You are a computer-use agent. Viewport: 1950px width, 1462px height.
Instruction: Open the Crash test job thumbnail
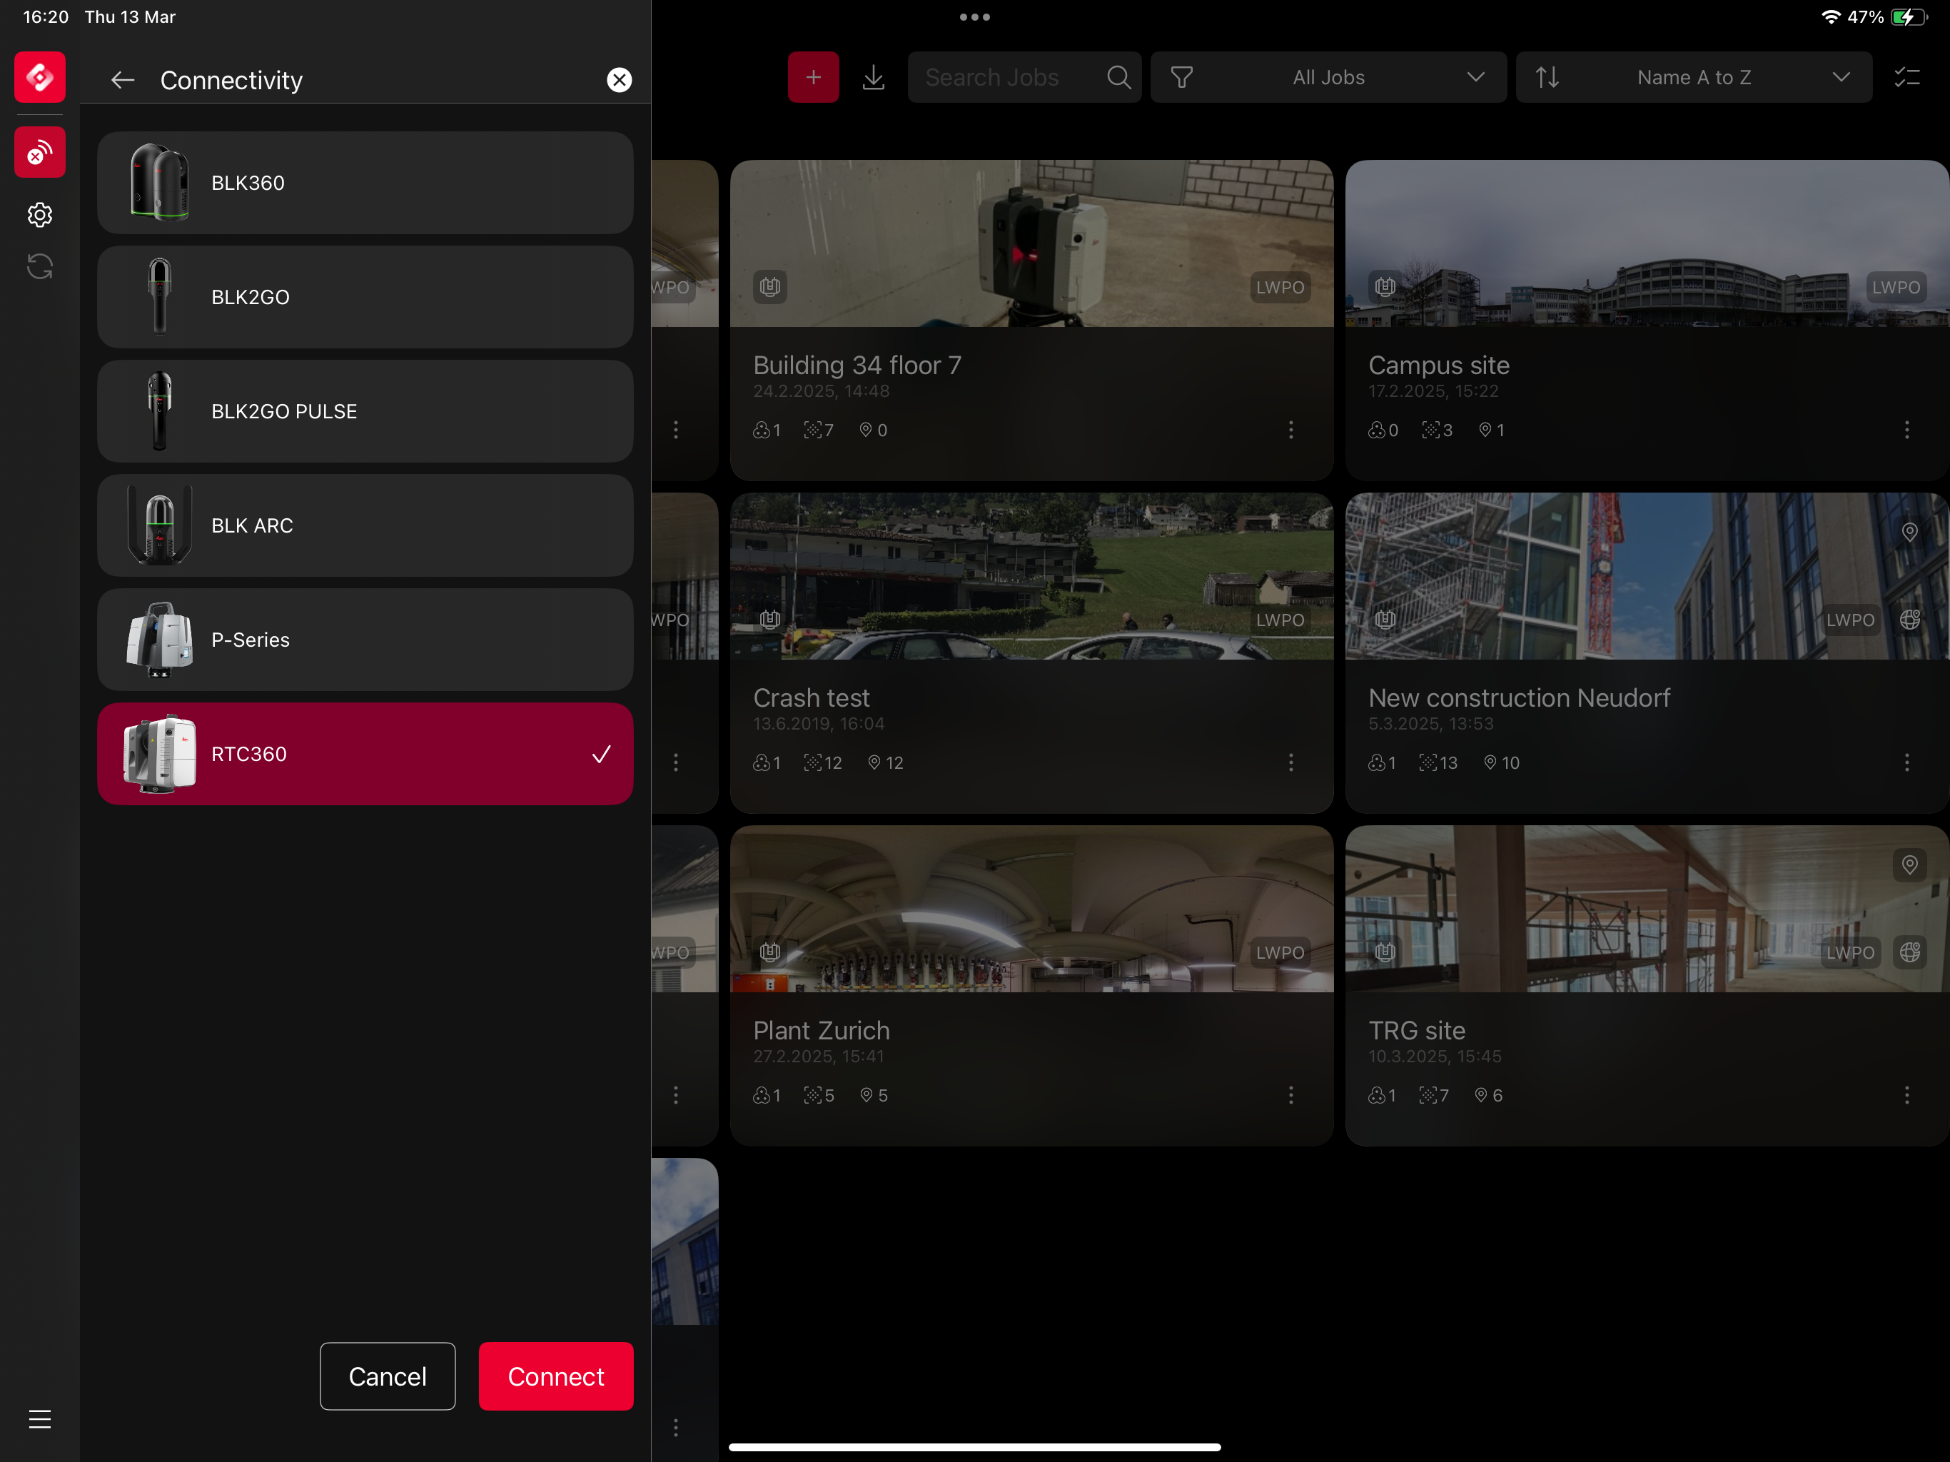click(x=1031, y=576)
